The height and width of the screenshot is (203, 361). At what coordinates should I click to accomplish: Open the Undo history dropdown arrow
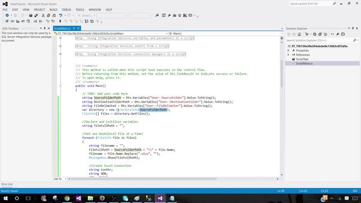(65, 15)
